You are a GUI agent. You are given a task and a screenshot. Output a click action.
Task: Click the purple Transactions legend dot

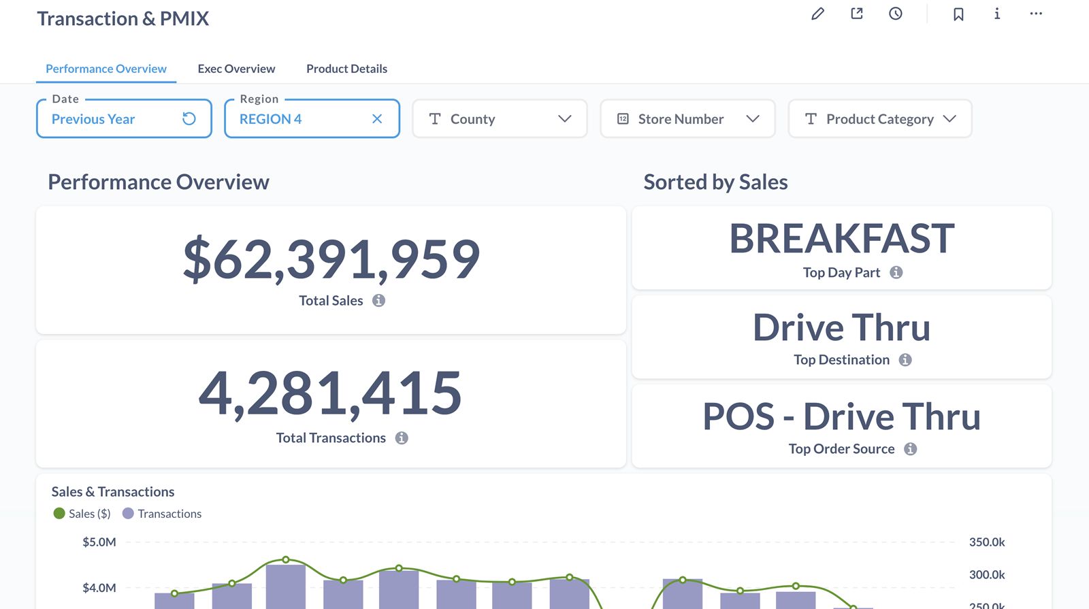[128, 514]
